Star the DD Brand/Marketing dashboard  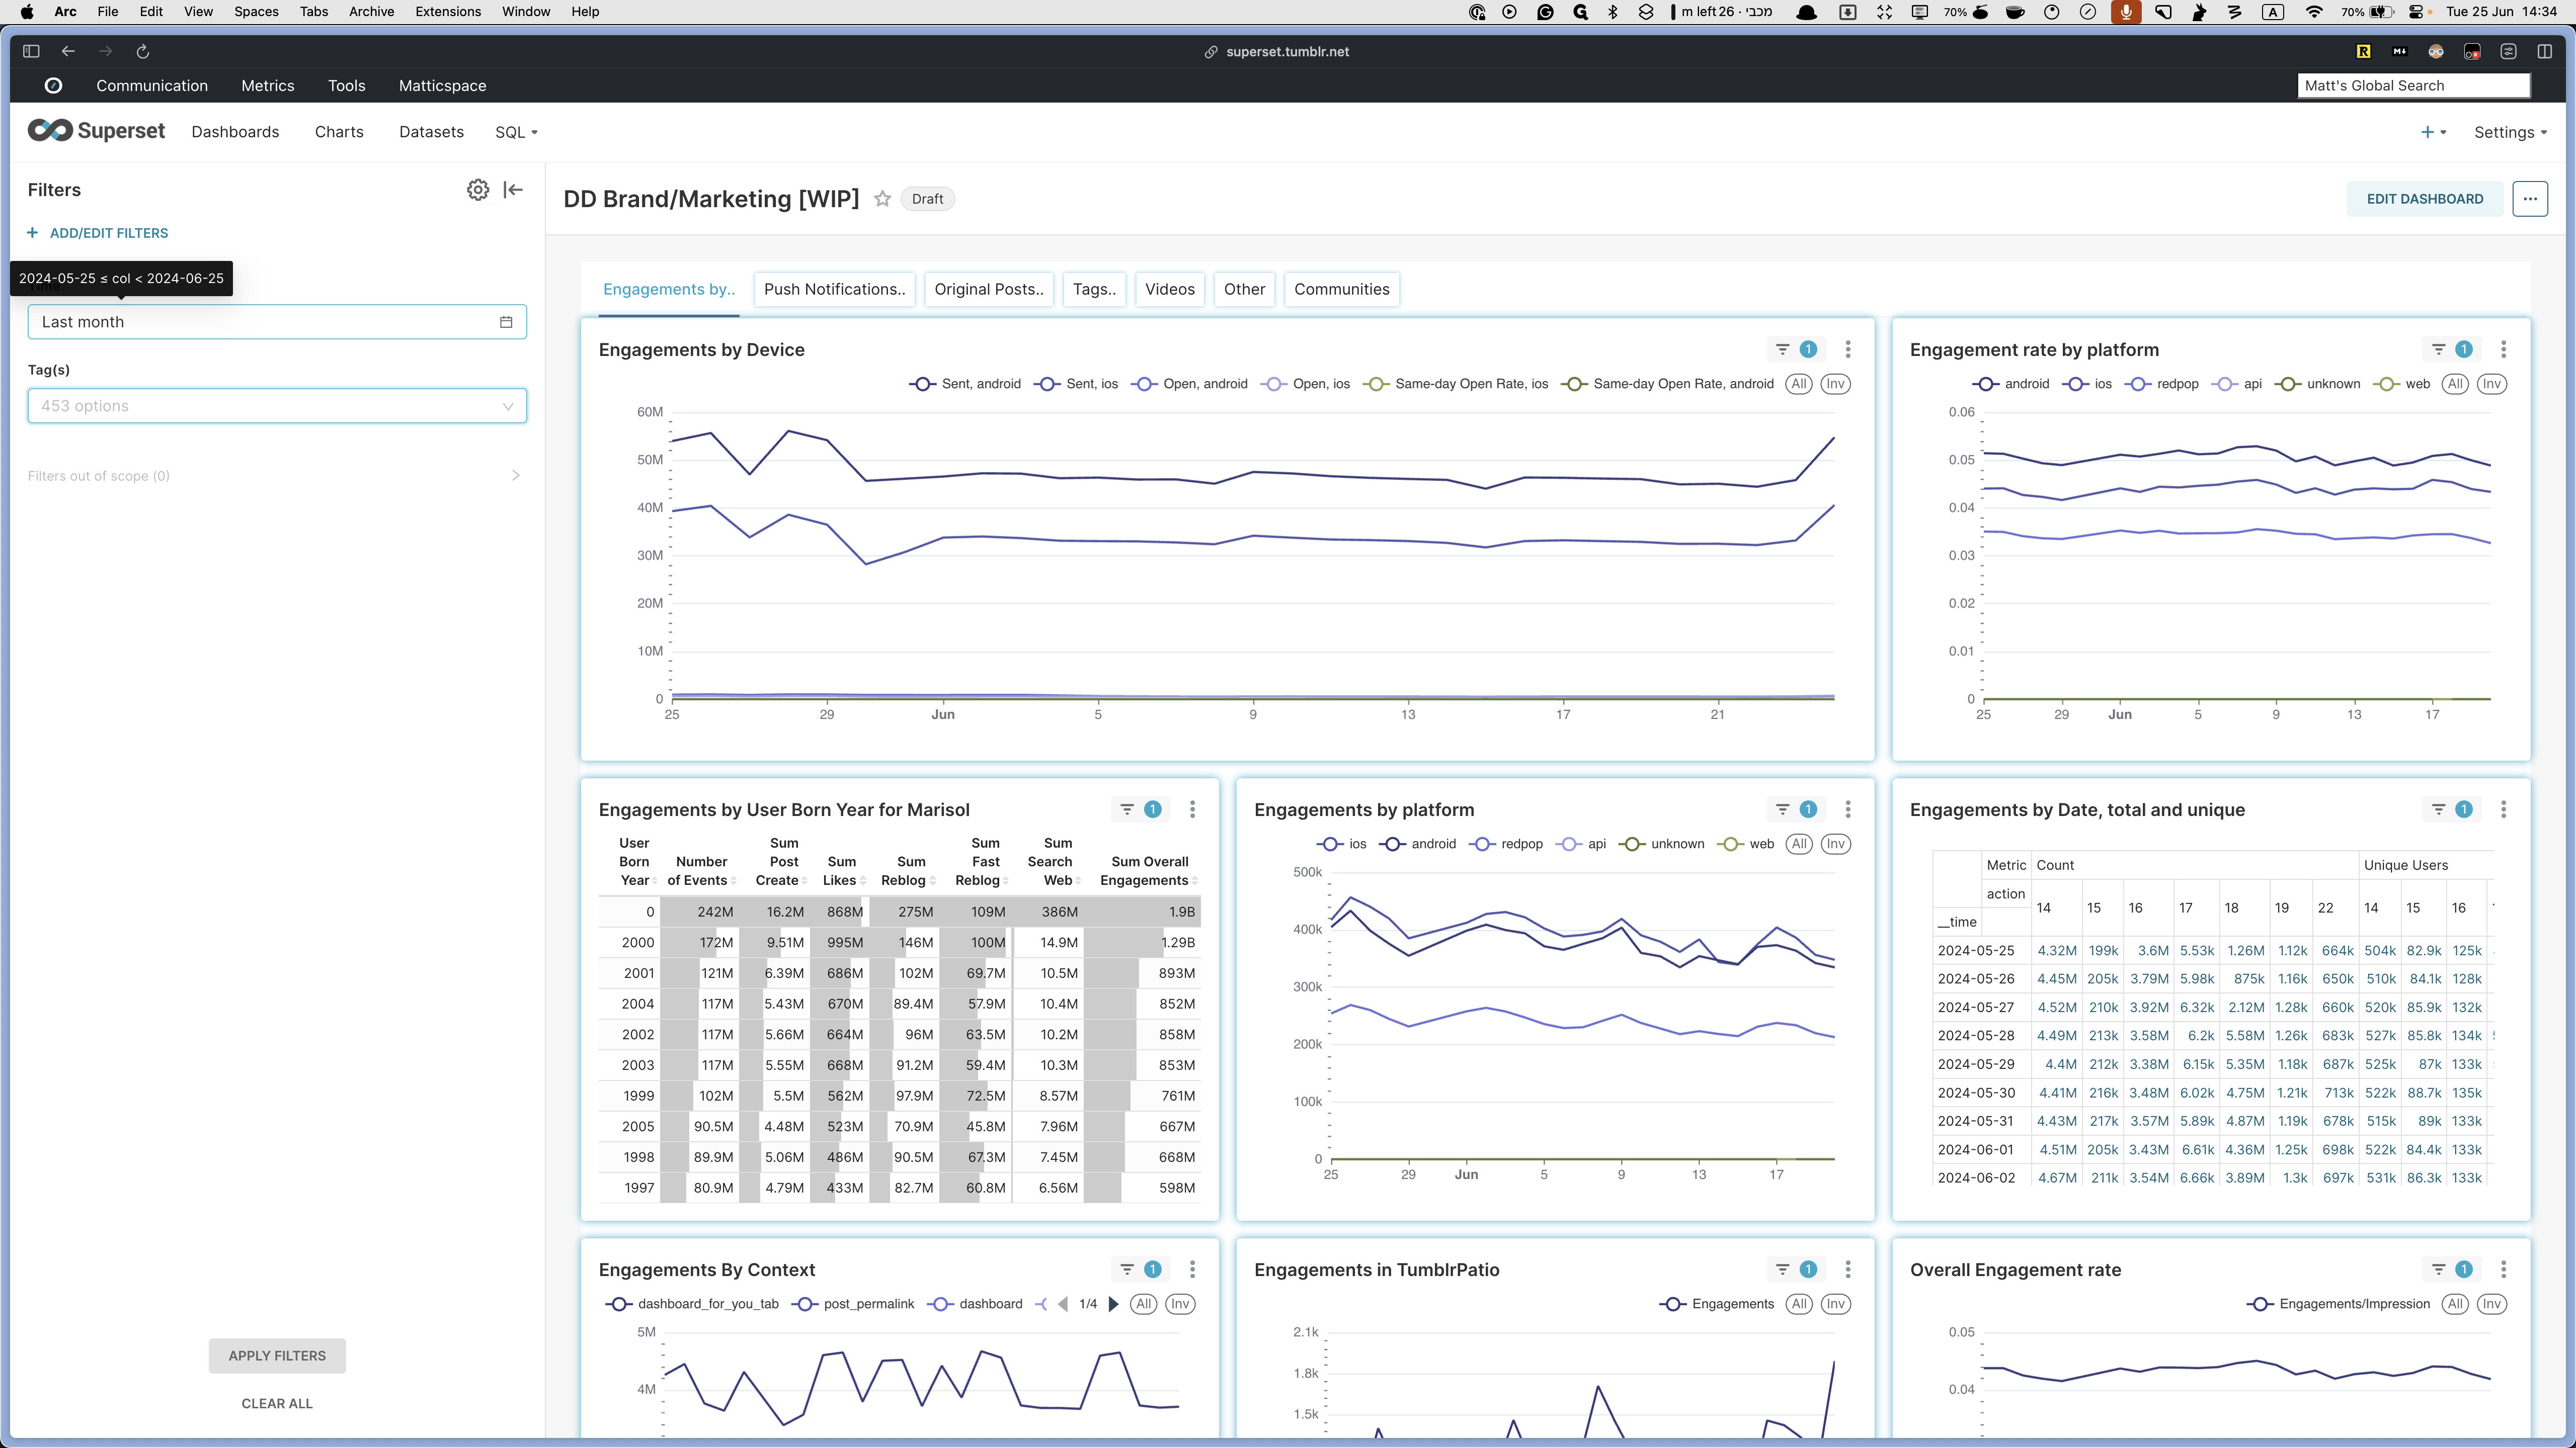(x=882, y=199)
